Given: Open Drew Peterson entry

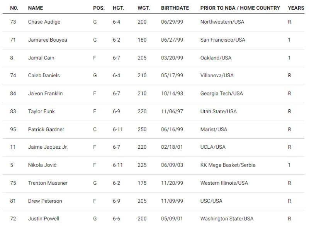Looking at the screenshot, I should pyautogui.click(x=45, y=201).
